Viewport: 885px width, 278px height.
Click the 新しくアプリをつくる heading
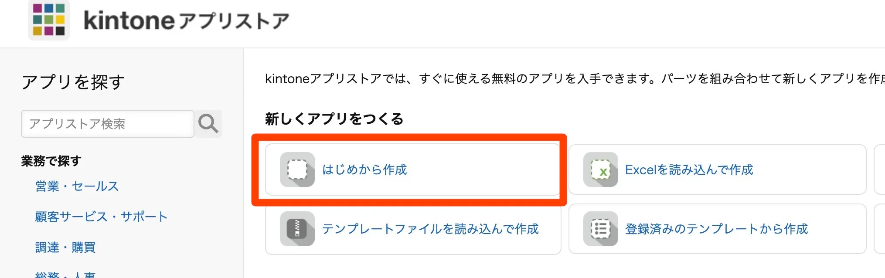click(x=334, y=119)
